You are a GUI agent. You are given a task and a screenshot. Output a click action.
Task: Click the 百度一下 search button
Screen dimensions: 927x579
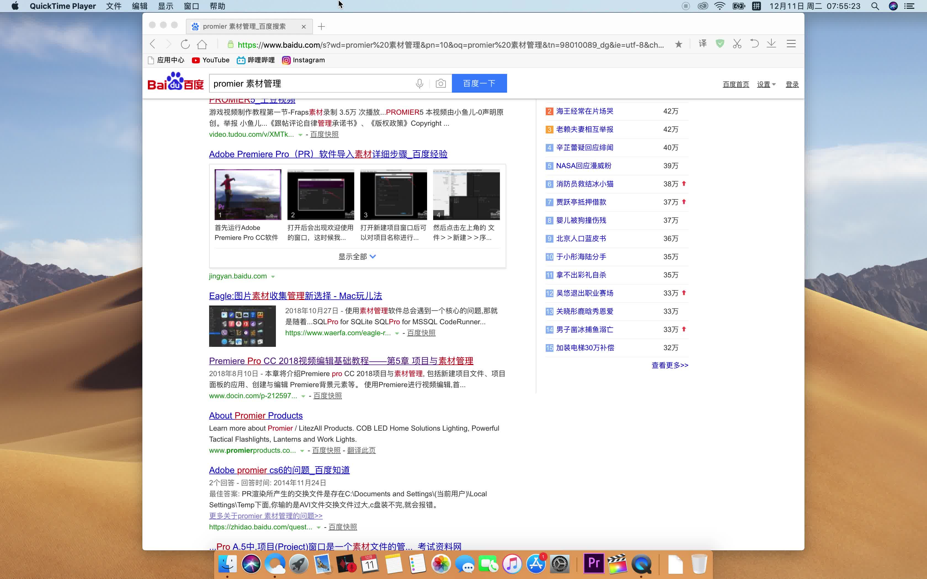(x=479, y=83)
